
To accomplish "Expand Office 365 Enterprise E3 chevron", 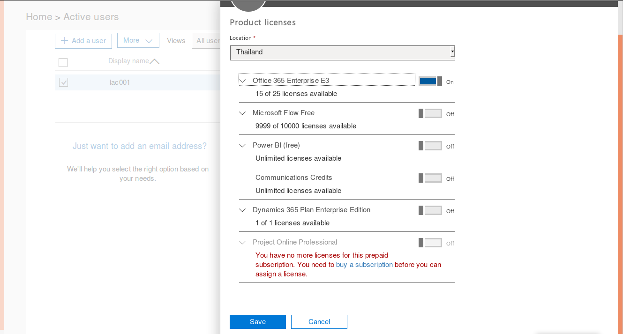I will [242, 81].
